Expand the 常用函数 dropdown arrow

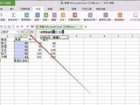(x=32, y=20)
